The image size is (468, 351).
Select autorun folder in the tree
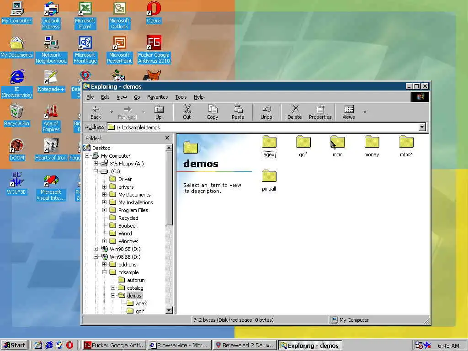coord(136,280)
